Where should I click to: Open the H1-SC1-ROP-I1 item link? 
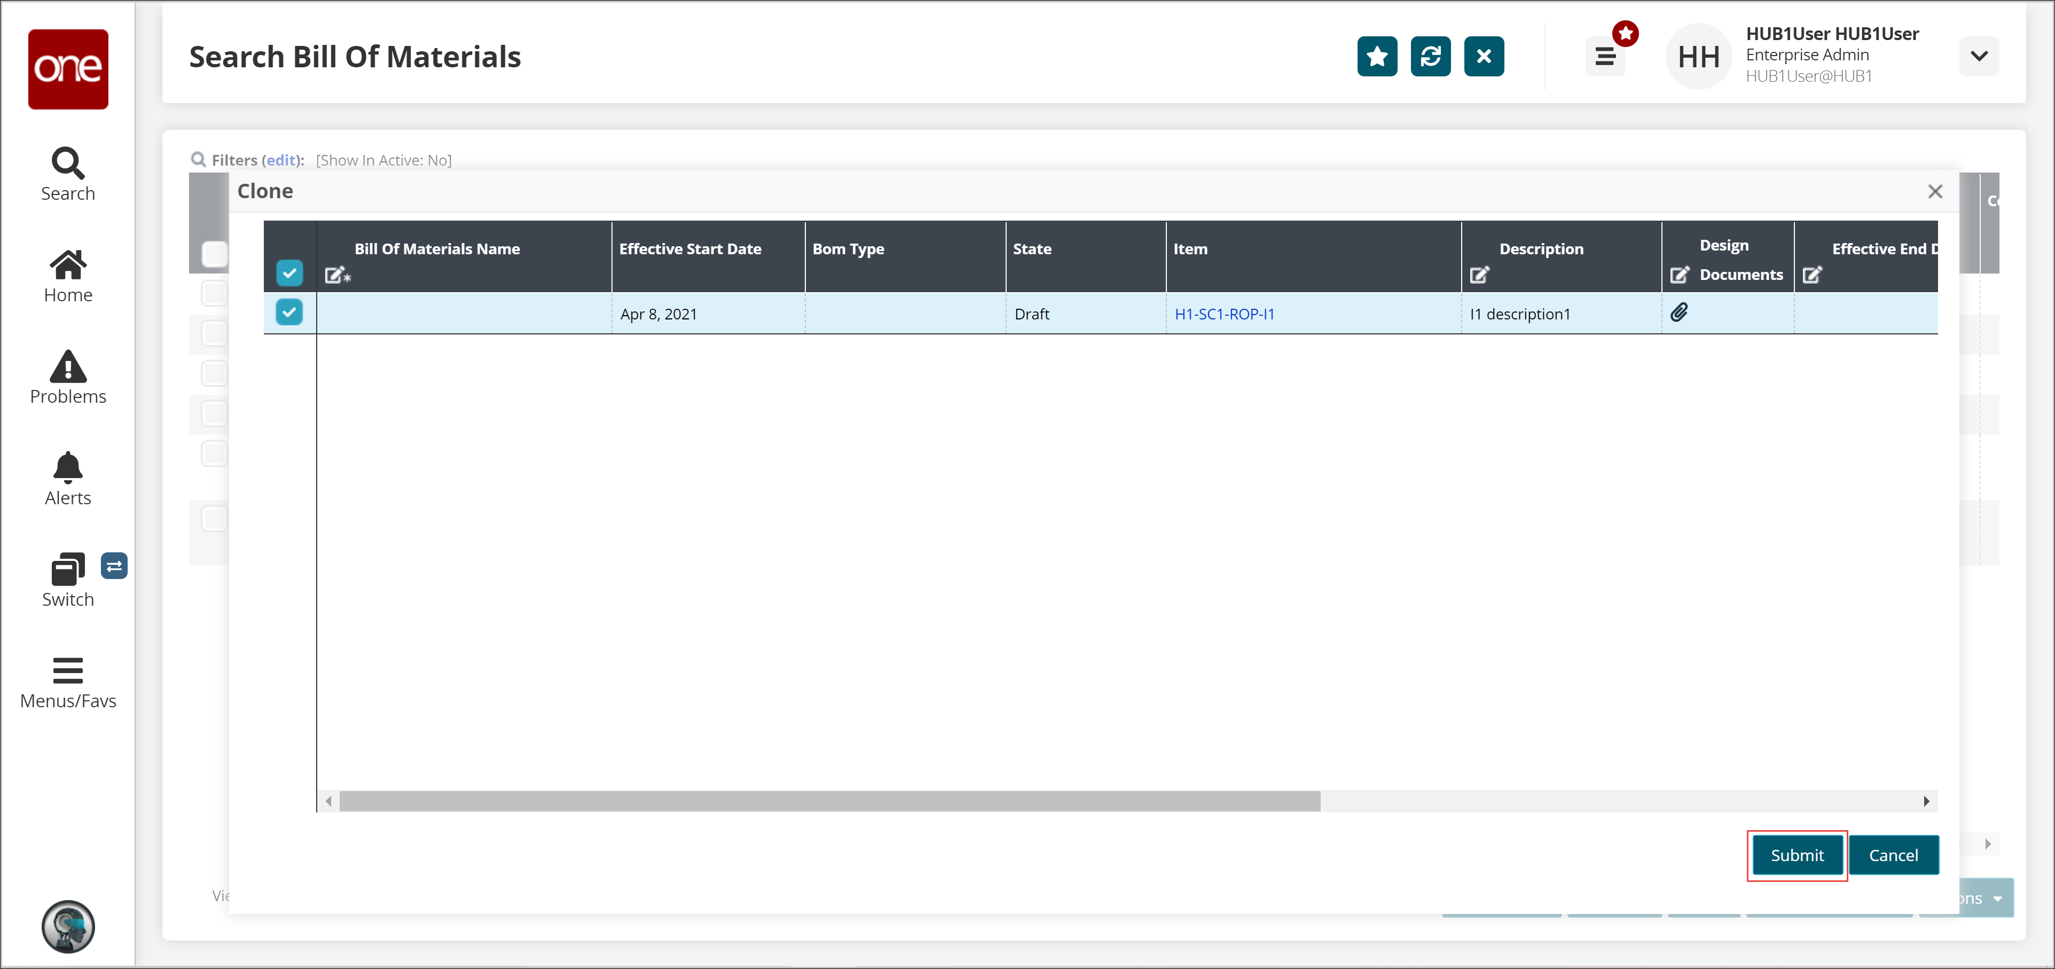[x=1223, y=315]
